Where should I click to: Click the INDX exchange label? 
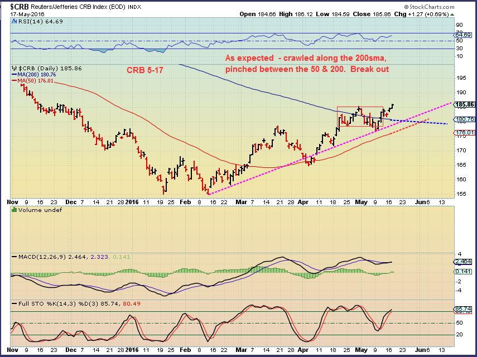[134, 7]
